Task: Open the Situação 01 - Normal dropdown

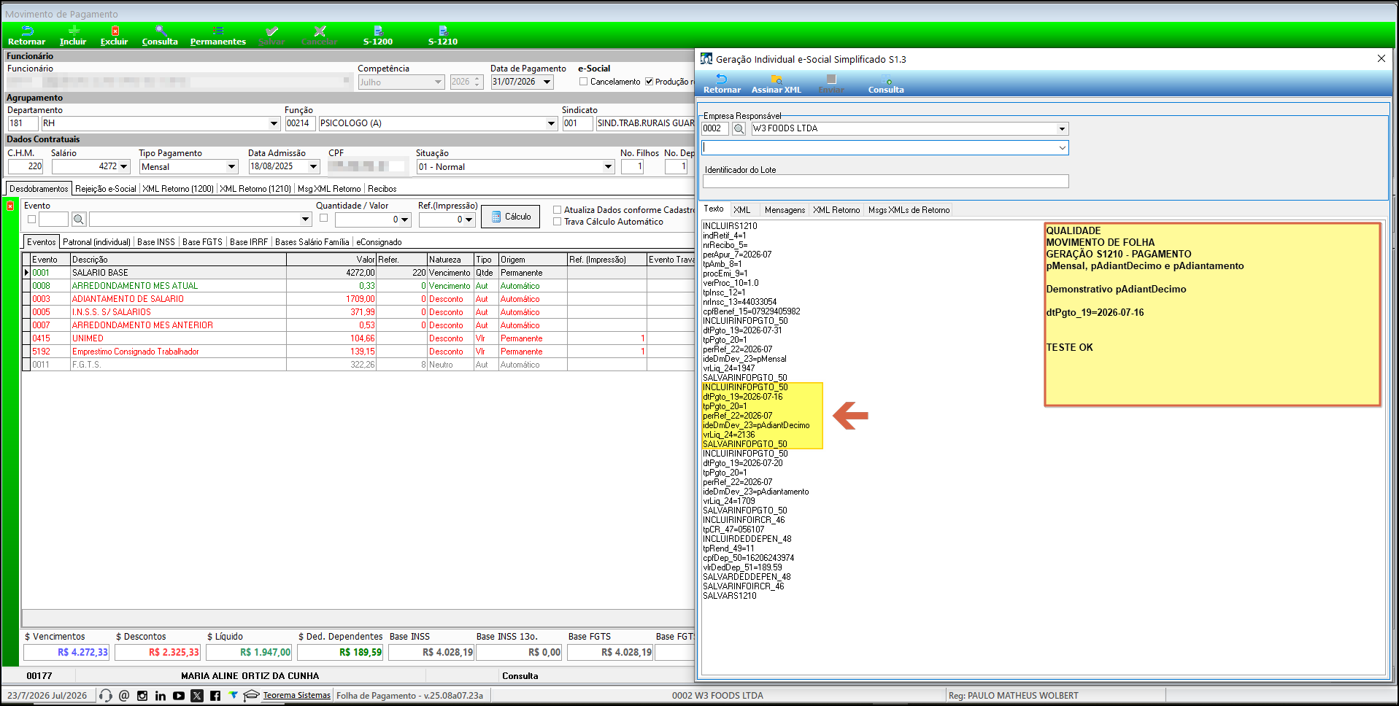Action: click(x=608, y=167)
